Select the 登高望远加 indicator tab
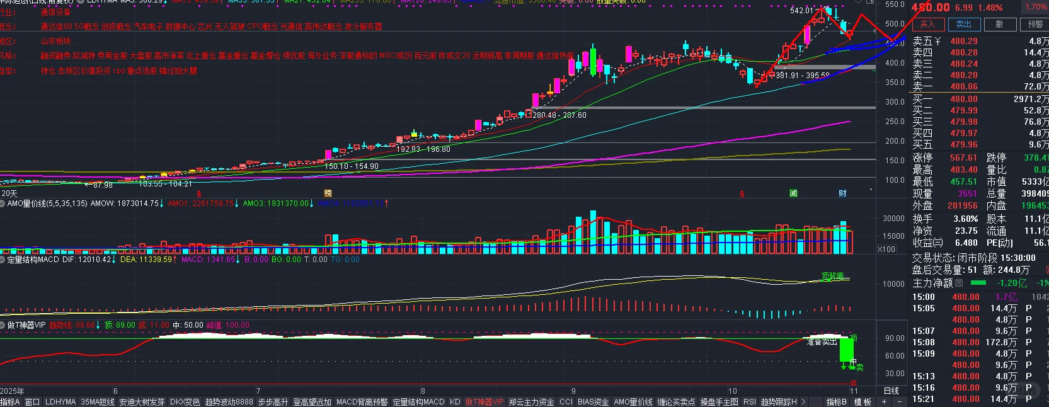Screen dimensions: 1049x407 click(x=312, y=402)
